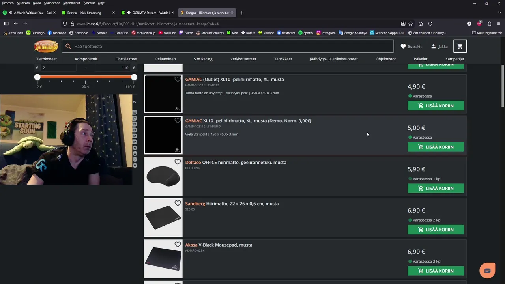Open the GAMIAC XL10 Demo product title
The width and height of the screenshot is (505, 284).
(248, 121)
